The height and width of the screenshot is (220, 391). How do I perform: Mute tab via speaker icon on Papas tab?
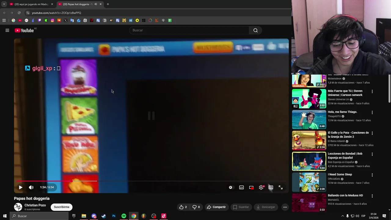(96, 4)
